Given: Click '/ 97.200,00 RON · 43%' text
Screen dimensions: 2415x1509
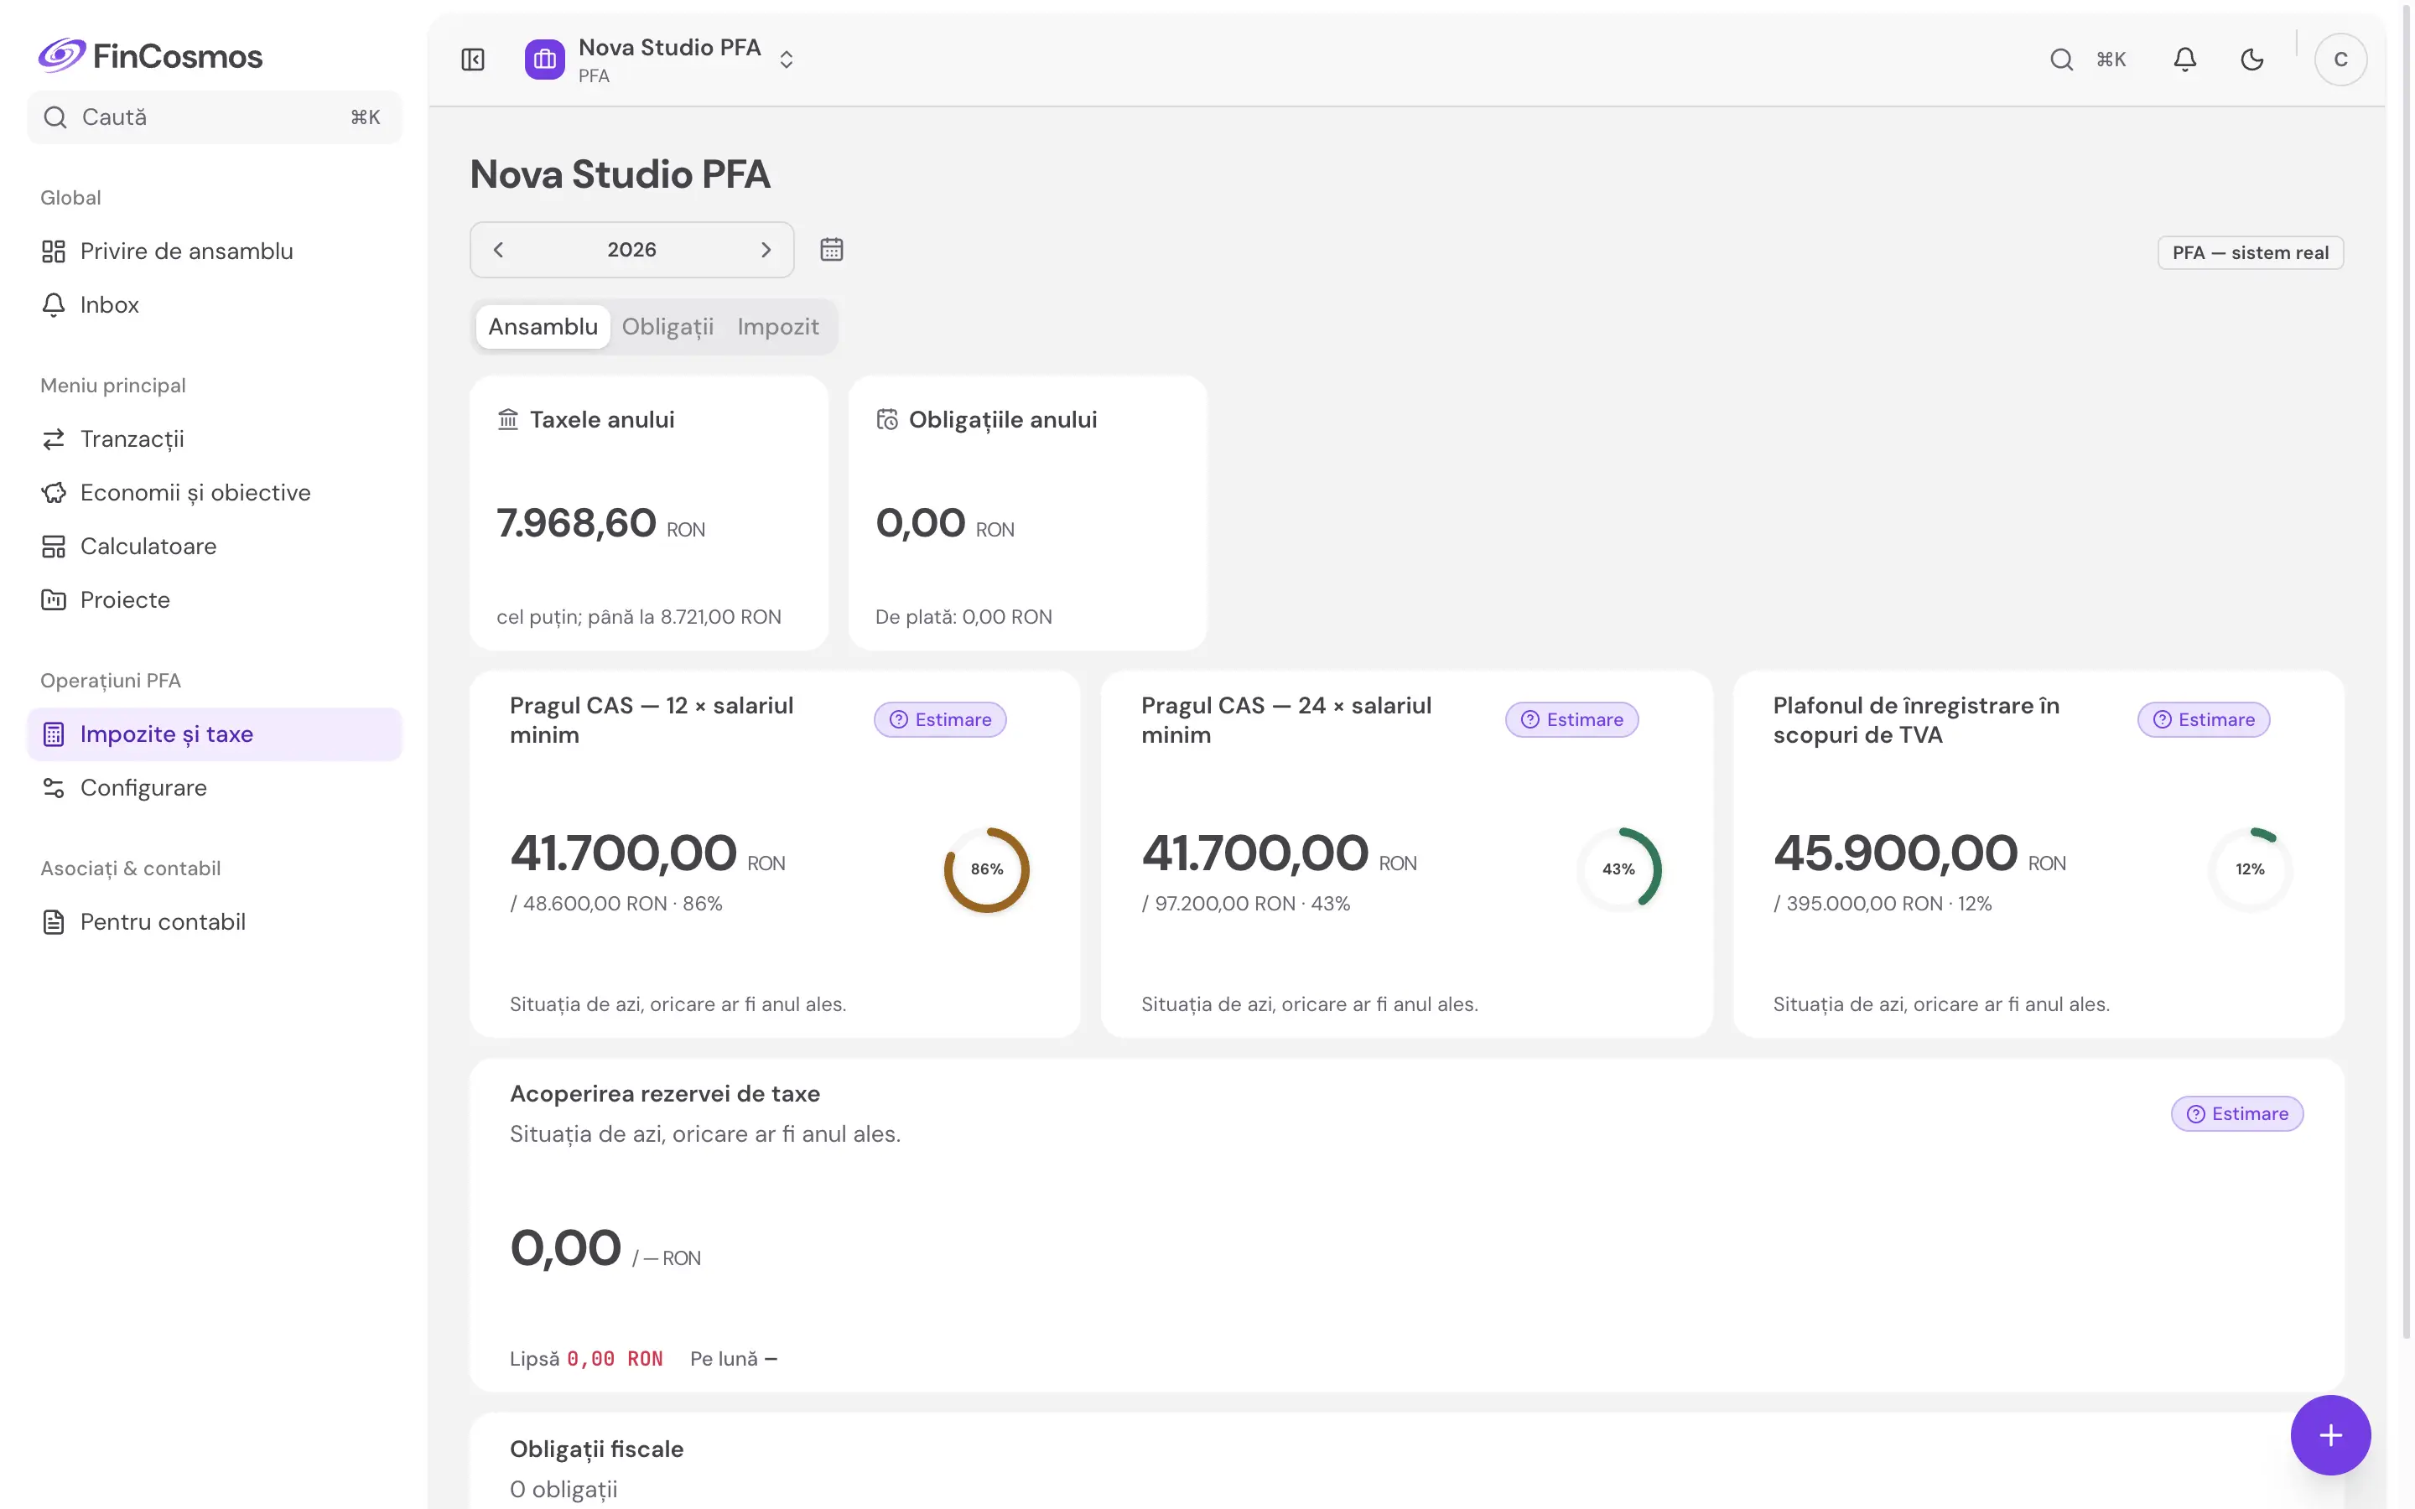Looking at the screenshot, I should [1245, 903].
